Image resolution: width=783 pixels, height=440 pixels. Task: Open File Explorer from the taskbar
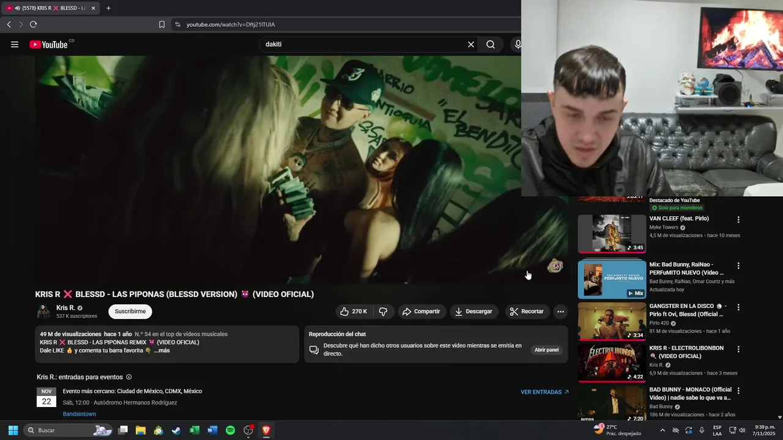141,430
